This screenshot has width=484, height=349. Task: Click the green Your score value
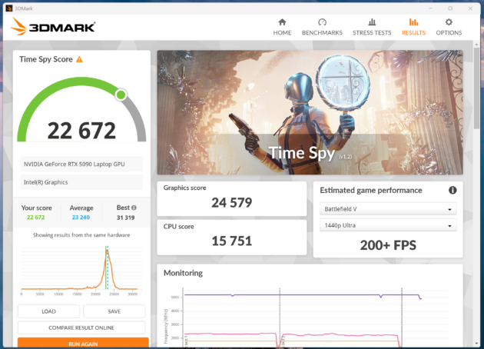pos(36,218)
